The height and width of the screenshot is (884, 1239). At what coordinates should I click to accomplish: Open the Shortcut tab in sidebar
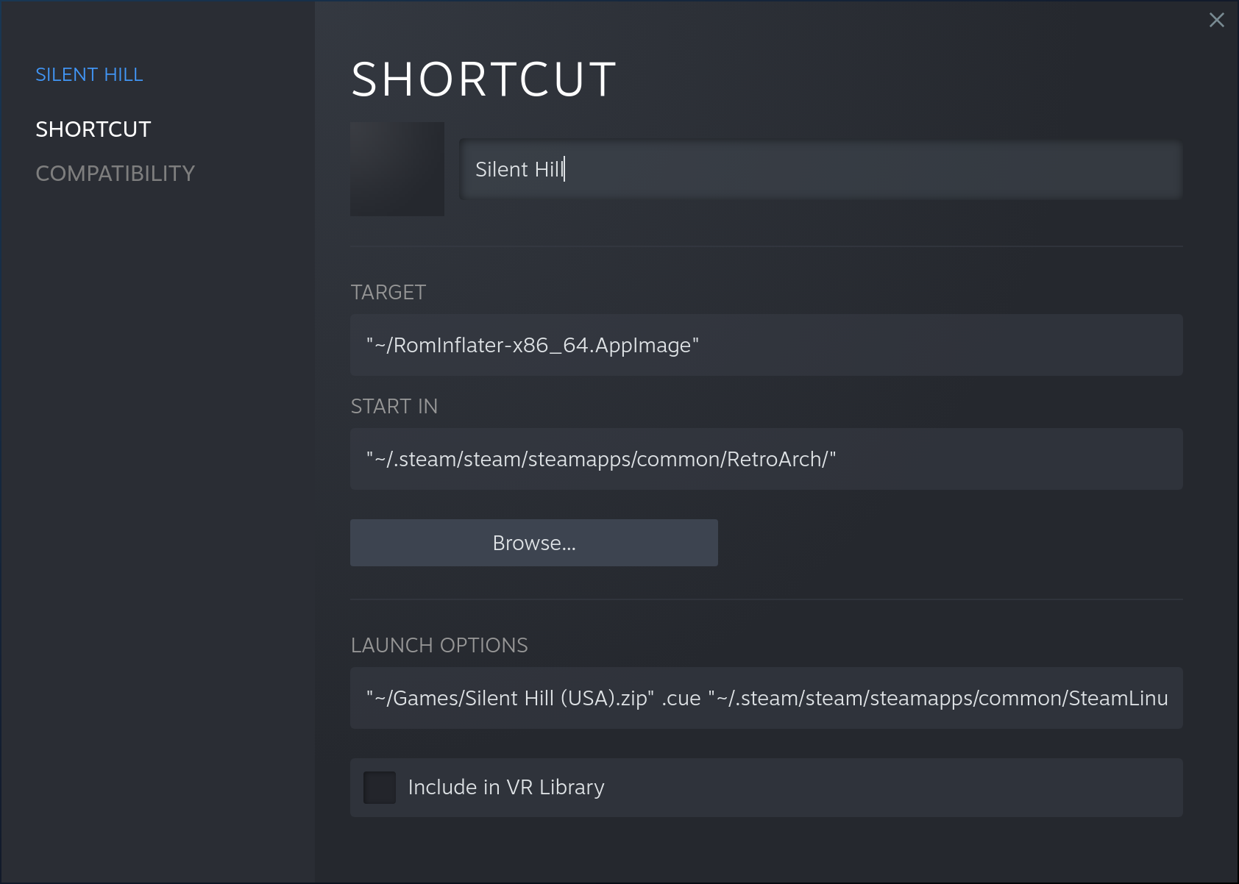(93, 129)
